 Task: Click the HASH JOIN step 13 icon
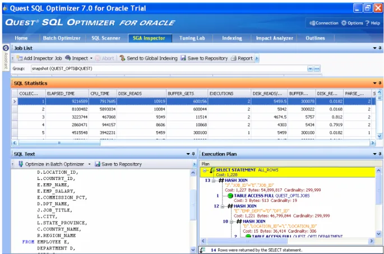point(221,181)
